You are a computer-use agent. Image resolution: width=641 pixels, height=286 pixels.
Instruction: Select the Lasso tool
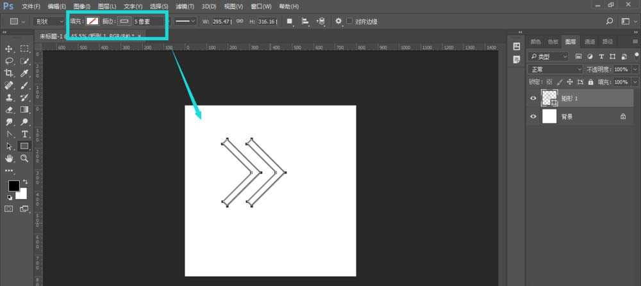[10, 61]
